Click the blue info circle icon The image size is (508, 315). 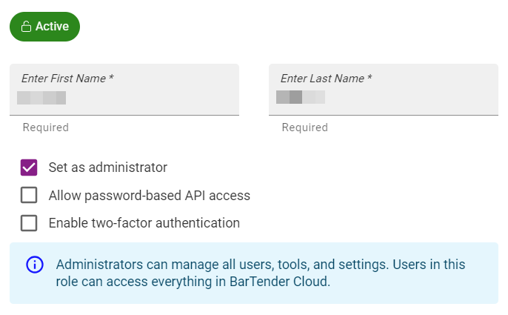click(35, 265)
